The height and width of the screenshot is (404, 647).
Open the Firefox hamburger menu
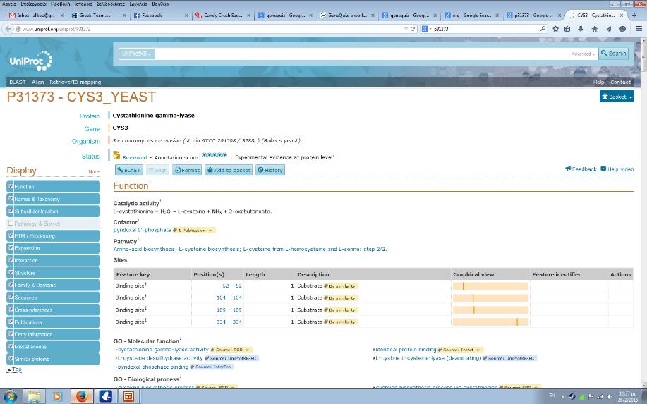coord(639,29)
